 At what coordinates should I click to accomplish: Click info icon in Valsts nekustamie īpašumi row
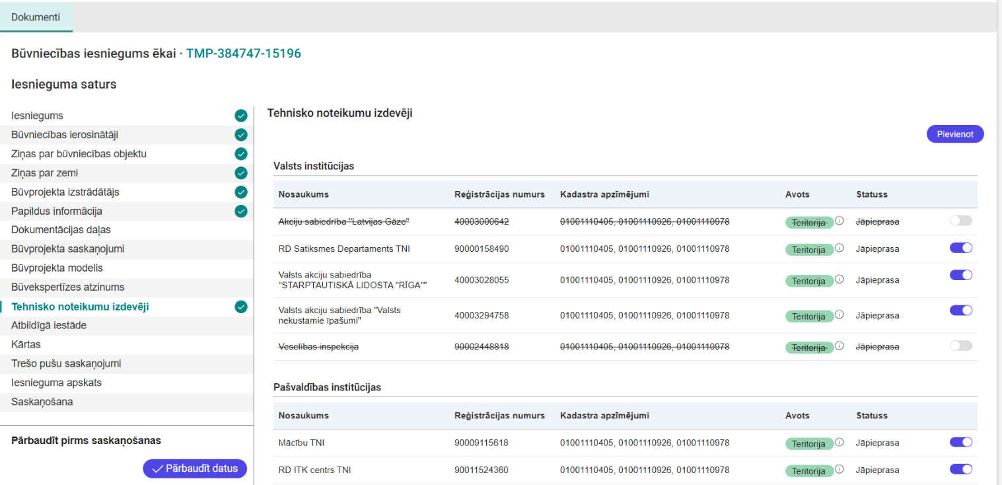[x=840, y=315]
